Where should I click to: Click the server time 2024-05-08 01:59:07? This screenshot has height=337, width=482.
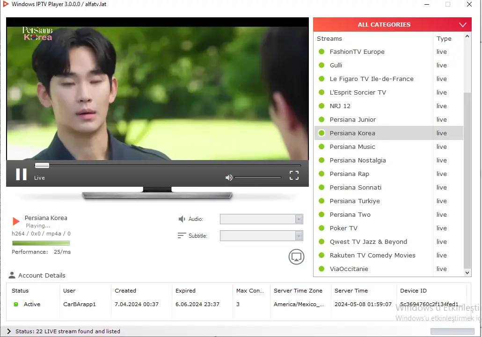coord(363,304)
